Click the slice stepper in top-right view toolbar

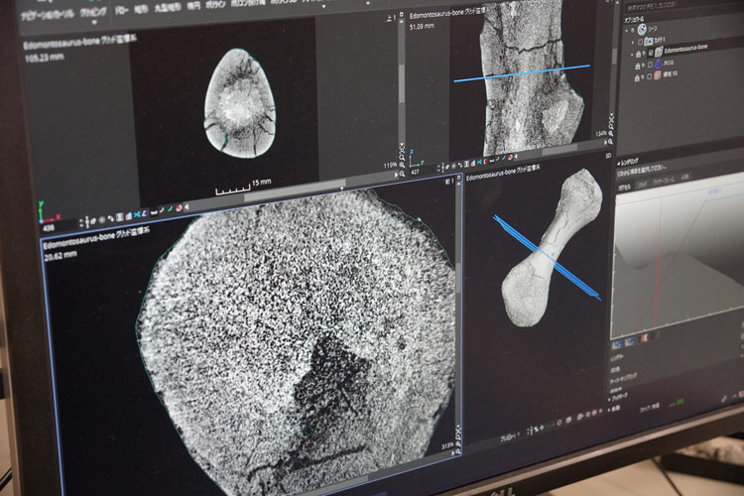pos(438,168)
